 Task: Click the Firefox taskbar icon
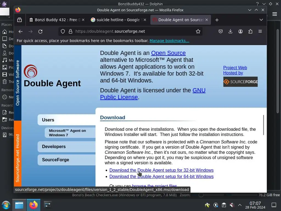(x=33, y=205)
